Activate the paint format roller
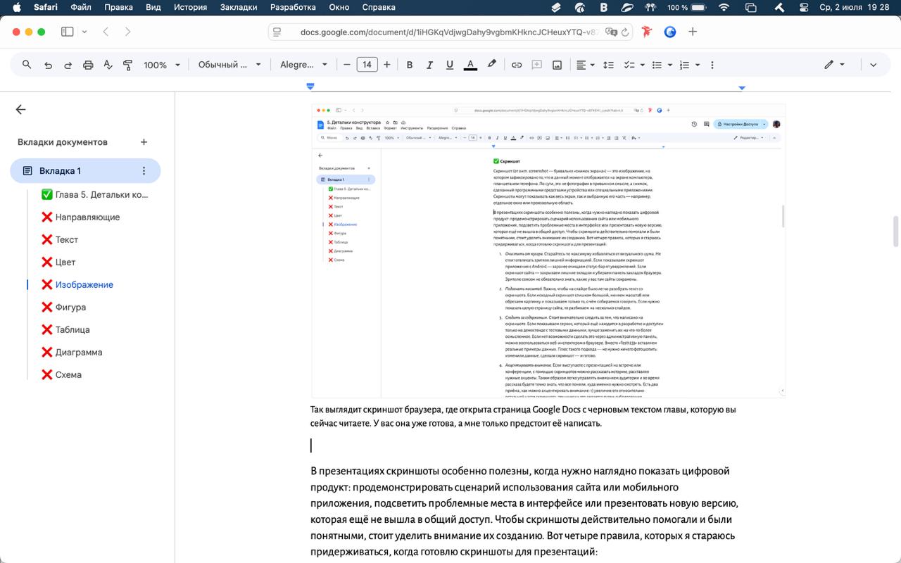Screen dimensions: 901x563 [127, 65]
